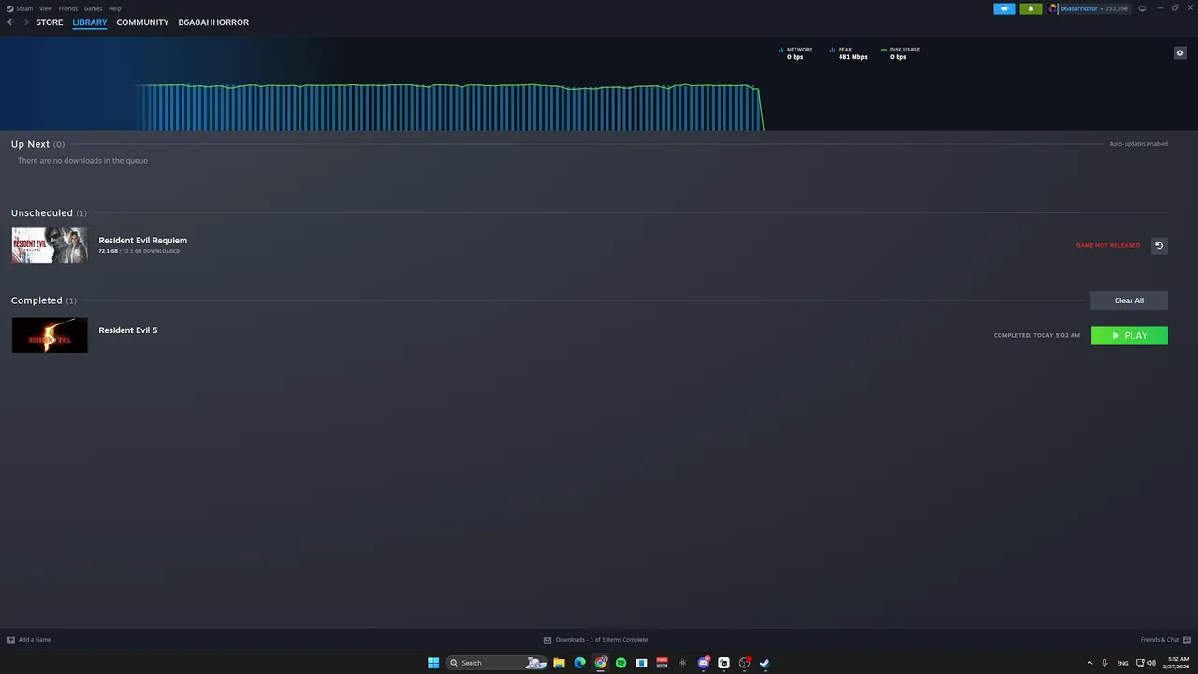Image resolution: width=1198 pixels, height=674 pixels.
Task: Open the Windows Start menu
Action: [433, 663]
